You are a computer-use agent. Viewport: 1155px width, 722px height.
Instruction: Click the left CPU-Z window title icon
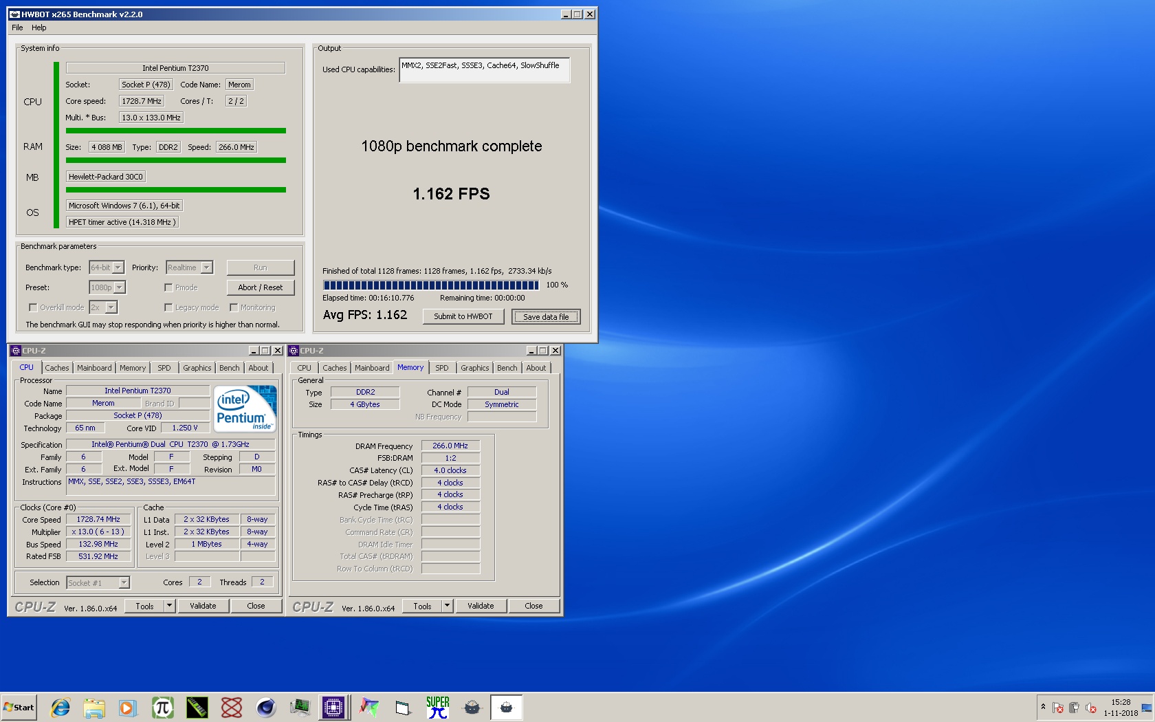coord(15,351)
